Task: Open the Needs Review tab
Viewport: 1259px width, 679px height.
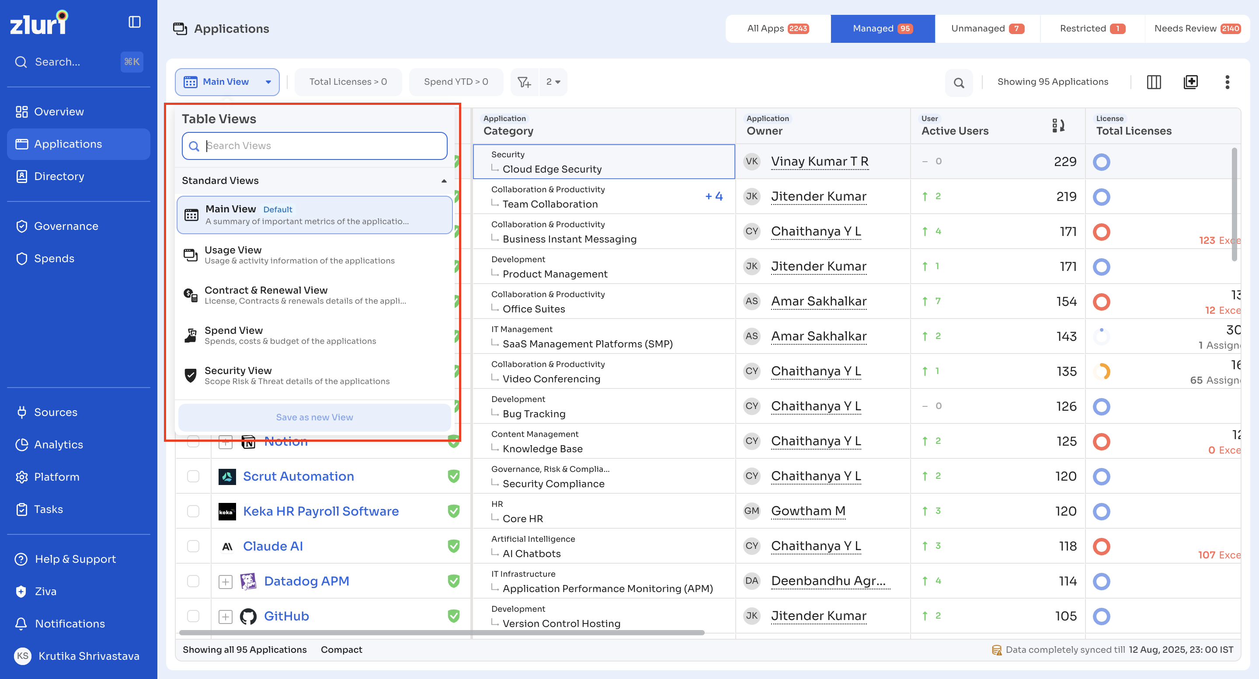Action: tap(1197, 29)
